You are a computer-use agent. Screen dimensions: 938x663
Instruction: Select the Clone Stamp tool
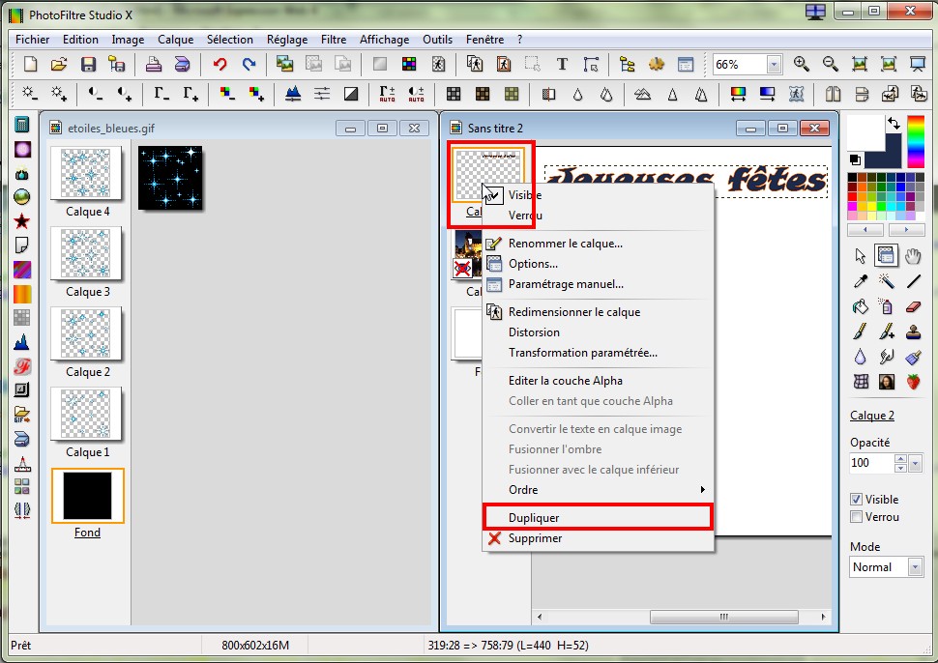point(913,331)
